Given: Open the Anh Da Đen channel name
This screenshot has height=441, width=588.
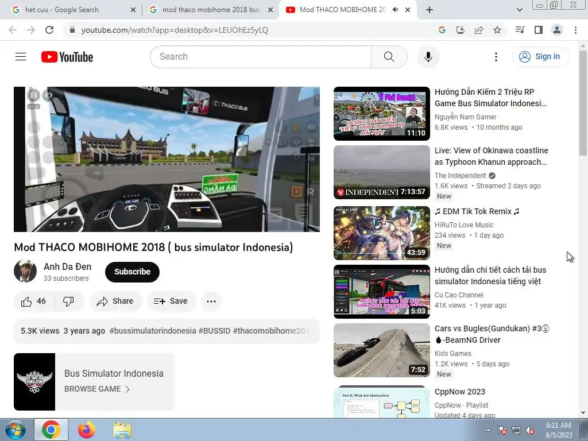Looking at the screenshot, I should point(68,266).
